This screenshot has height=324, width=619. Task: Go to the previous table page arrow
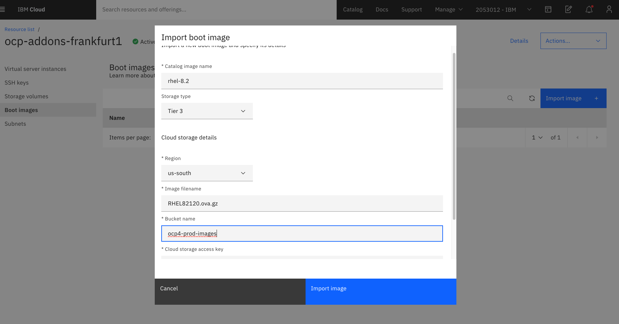[x=577, y=138]
